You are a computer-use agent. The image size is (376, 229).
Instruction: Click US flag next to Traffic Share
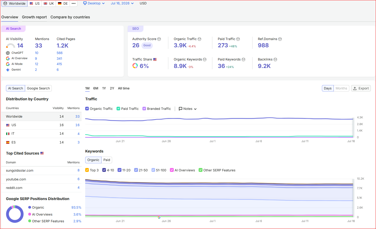click(155, 59)
